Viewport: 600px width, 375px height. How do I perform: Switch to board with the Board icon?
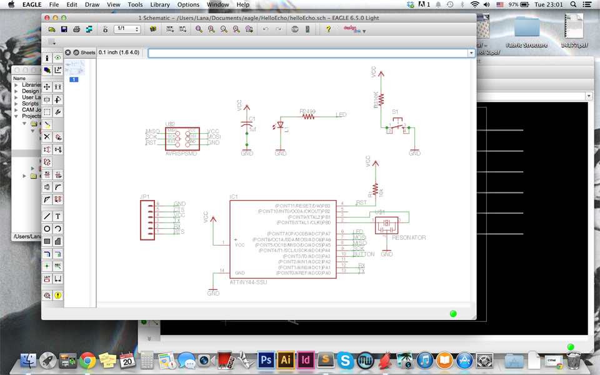(105, 29)
